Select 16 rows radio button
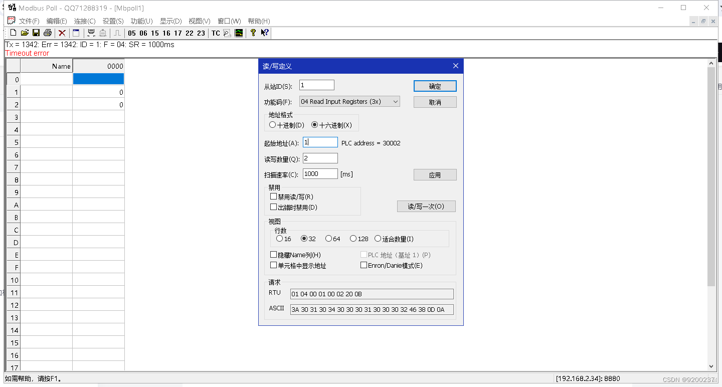The image size is (722, 387). click(284, 239)
